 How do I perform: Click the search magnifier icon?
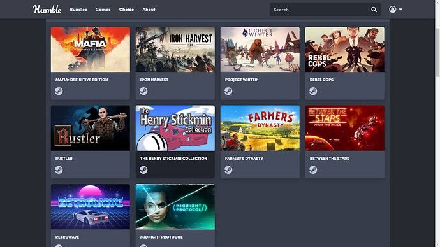click(374, 10)
